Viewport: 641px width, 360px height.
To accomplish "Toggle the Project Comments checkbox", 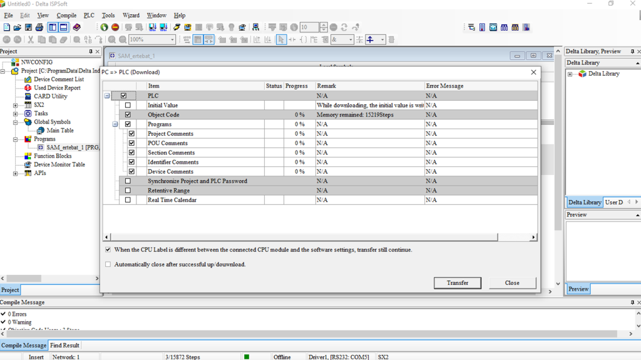I will pos(131,134).
